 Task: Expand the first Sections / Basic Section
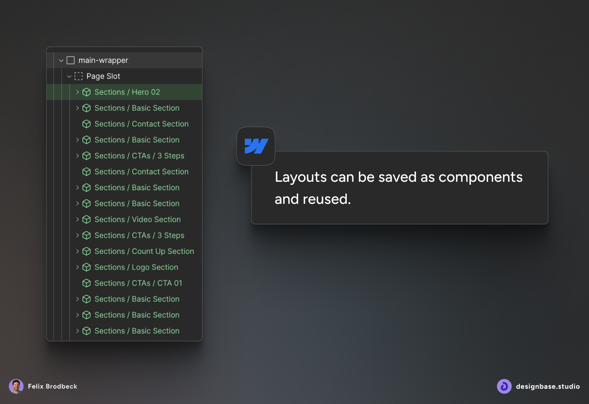[78, 108]
